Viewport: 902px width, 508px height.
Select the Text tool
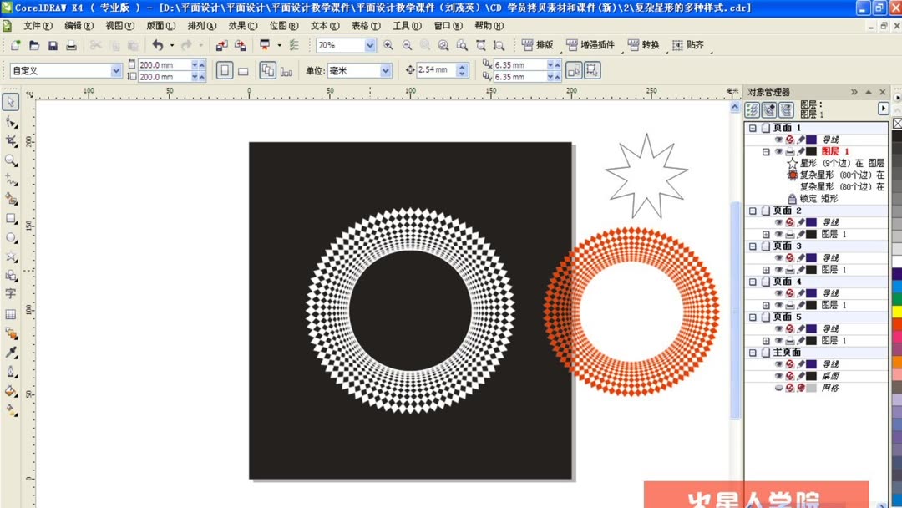(x=11, y=294)
